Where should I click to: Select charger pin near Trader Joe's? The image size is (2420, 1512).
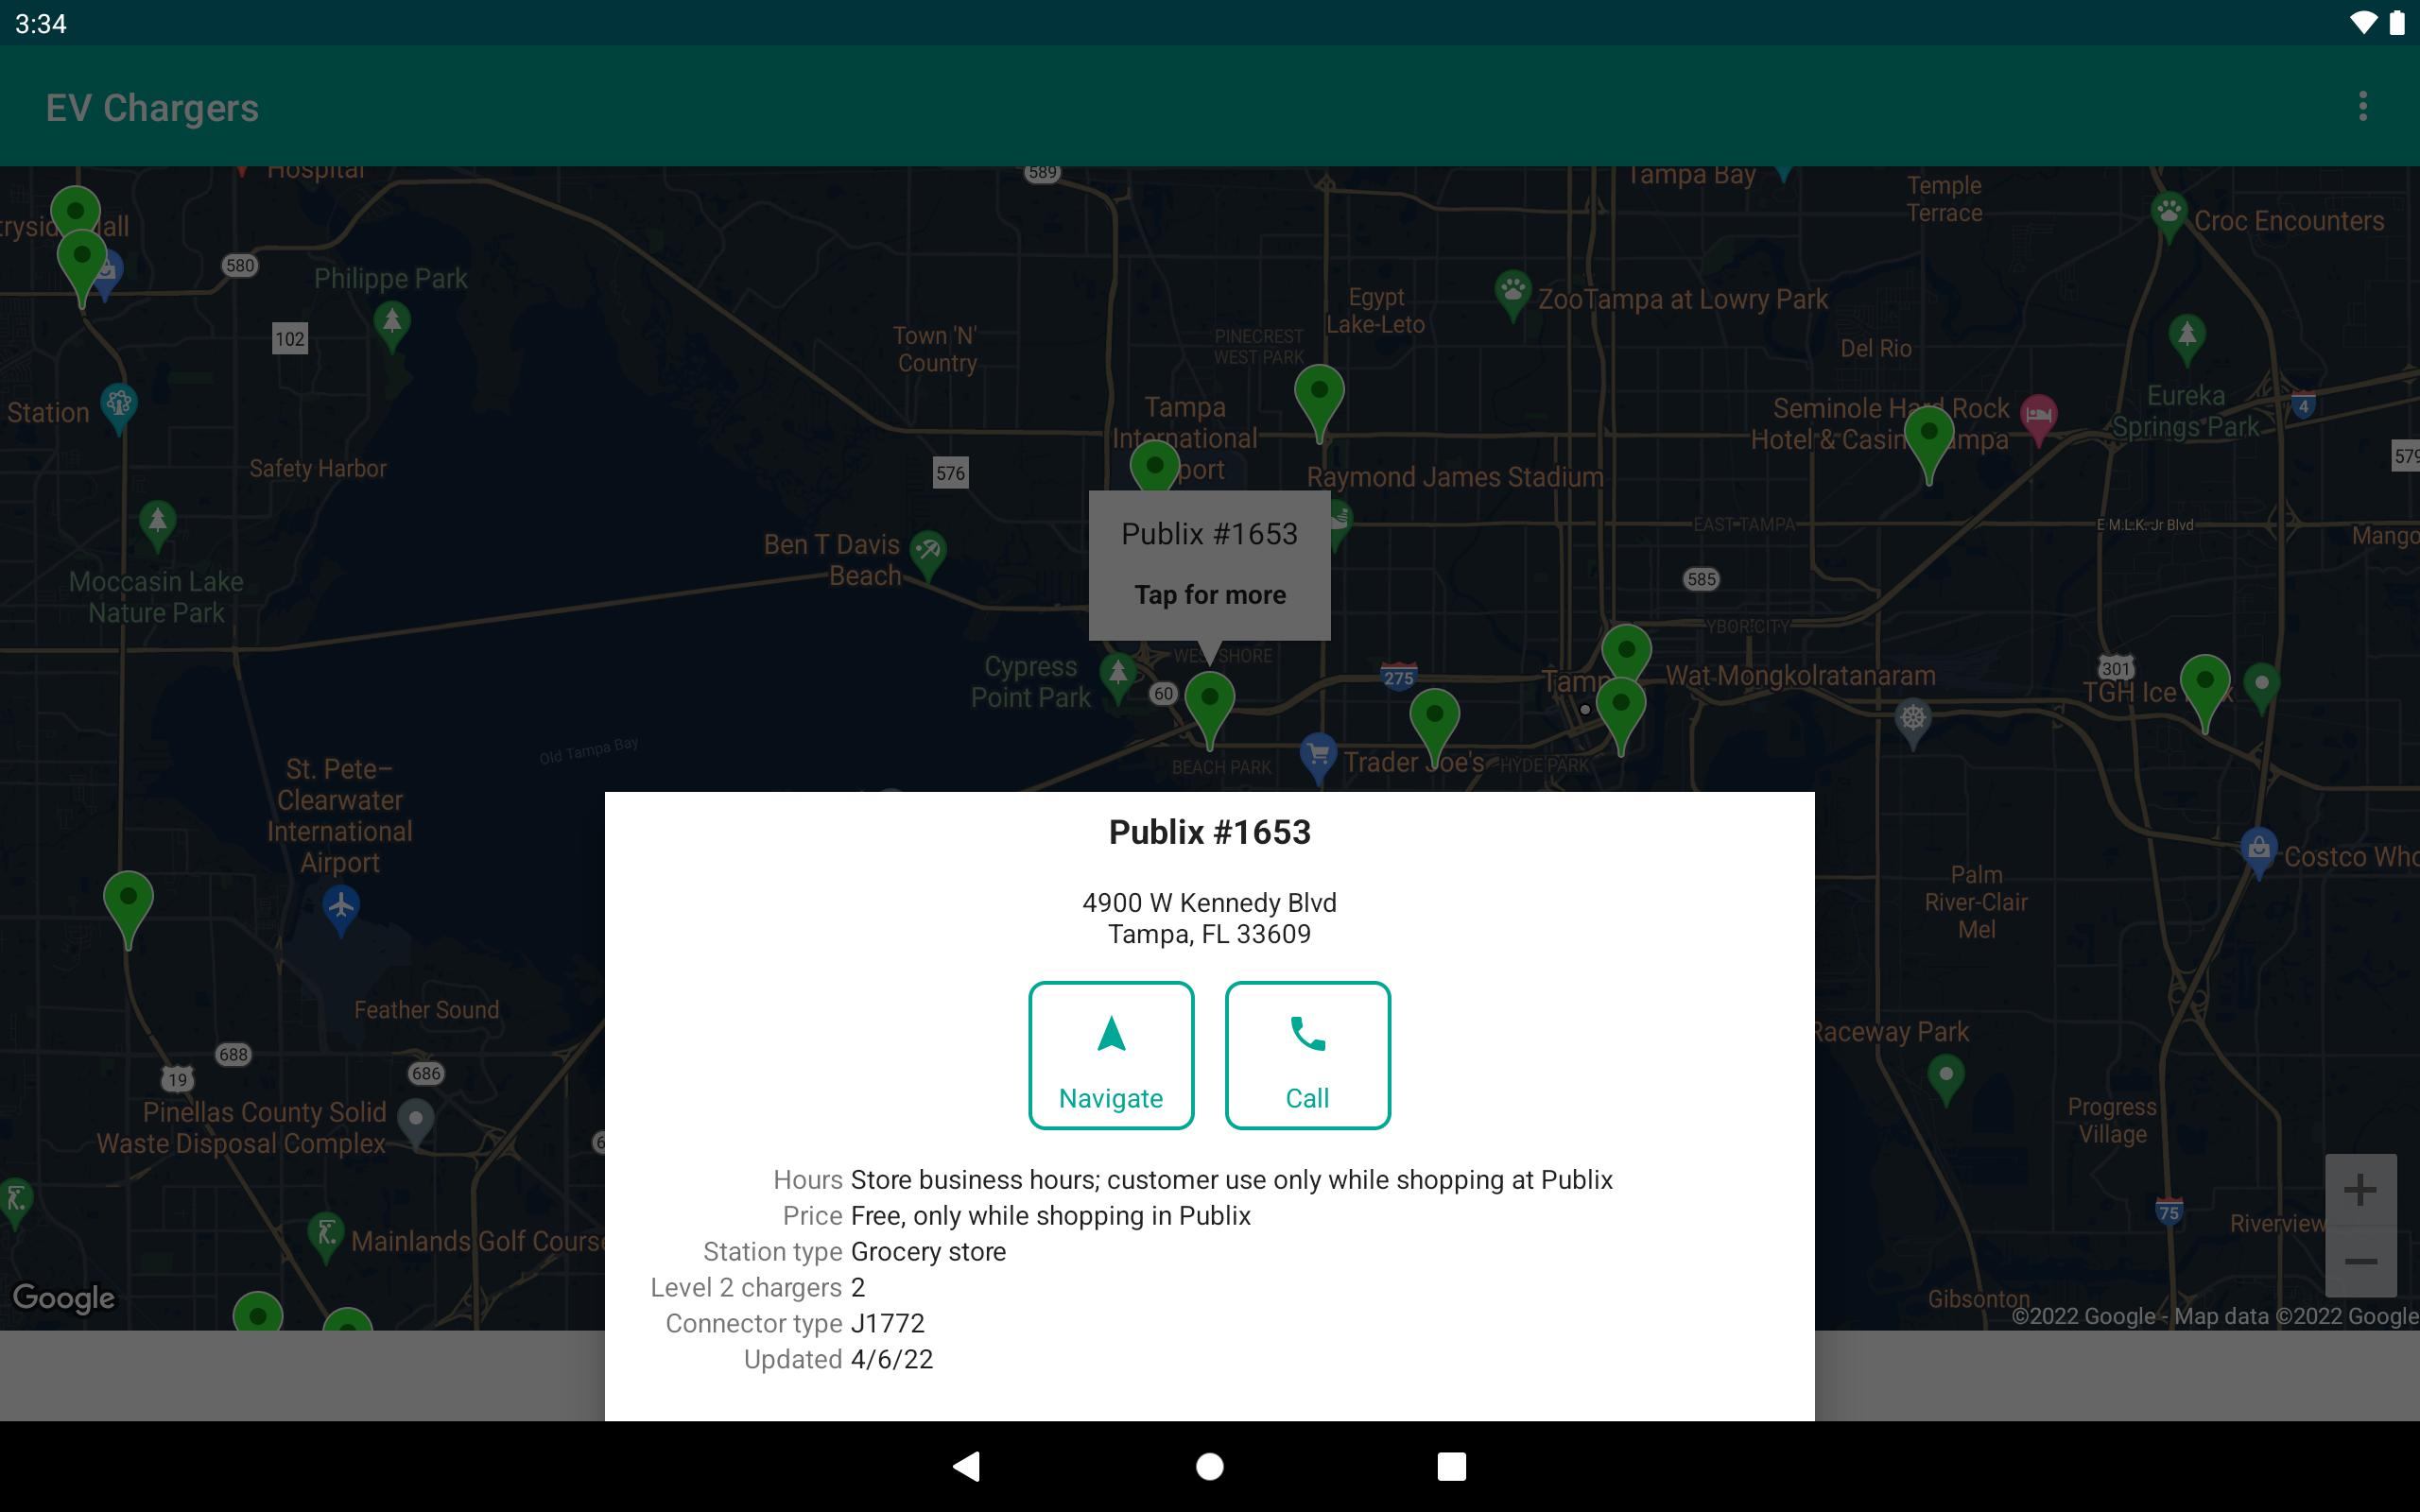pyautogui.click(x=1434, y=726)
